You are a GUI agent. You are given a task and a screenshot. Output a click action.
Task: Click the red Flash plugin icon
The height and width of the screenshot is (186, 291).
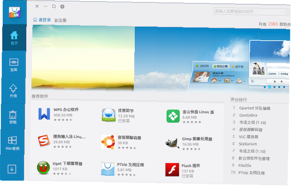(172, 170)
